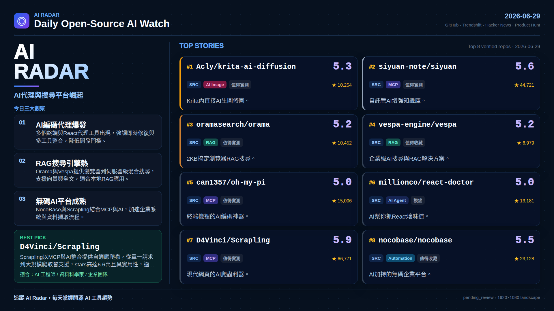Open the siyuan-note/siyuan repo title
Viewport: 554px width, 311px height.
(417, 67)
